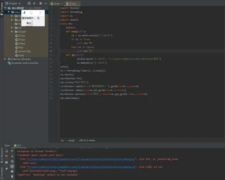Click the External Libraries icon
Viewport: 225px width, 180px height.
(9, 59)
